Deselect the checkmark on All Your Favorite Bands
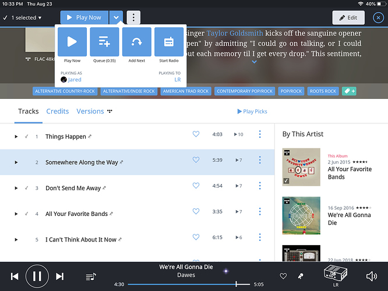 point(26,214)
